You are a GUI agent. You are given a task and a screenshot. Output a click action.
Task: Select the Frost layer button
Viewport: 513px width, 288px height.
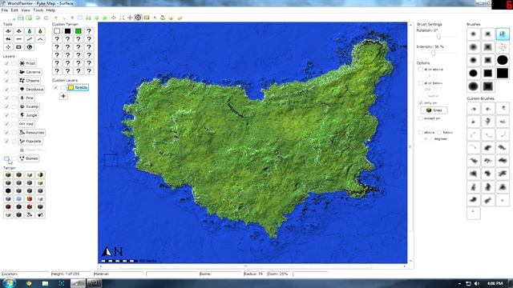click(x=27, y=63)
